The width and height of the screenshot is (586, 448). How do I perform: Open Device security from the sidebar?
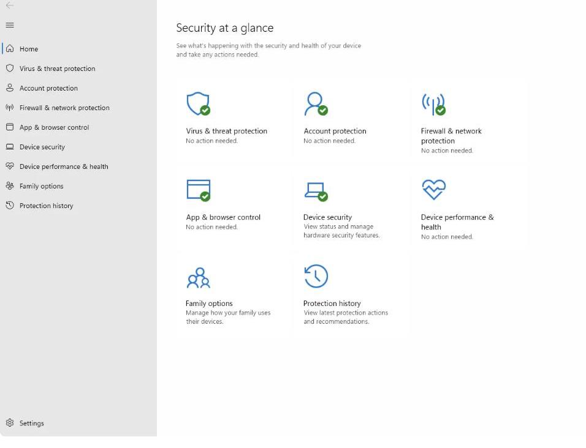pos(42,147)
